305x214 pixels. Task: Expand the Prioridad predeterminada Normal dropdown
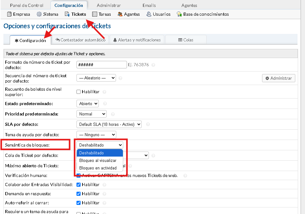click(91, 114)
